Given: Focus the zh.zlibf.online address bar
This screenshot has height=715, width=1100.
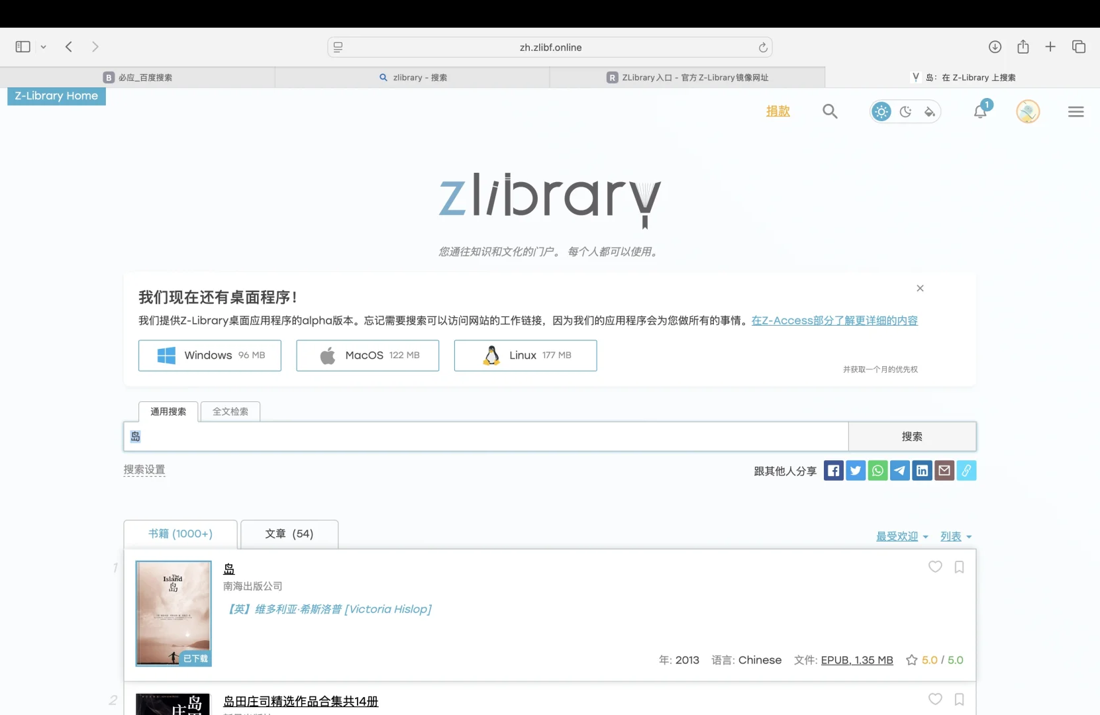Looking at the screenshot, I should (550, 47).
